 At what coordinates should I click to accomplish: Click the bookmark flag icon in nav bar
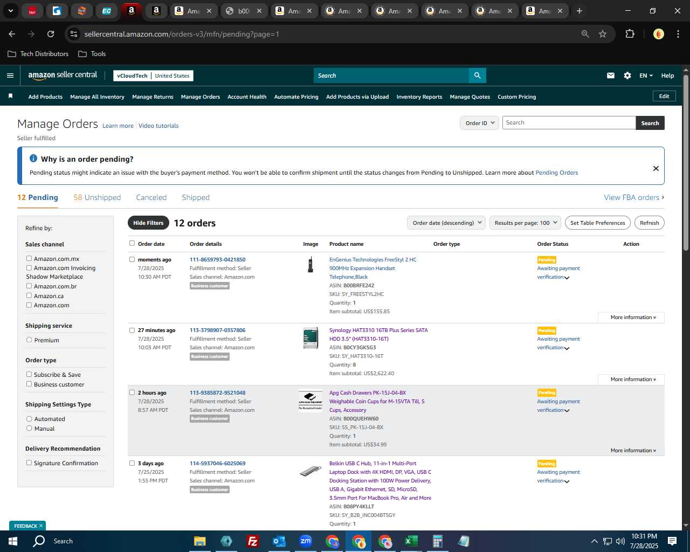tap(10, 96)
